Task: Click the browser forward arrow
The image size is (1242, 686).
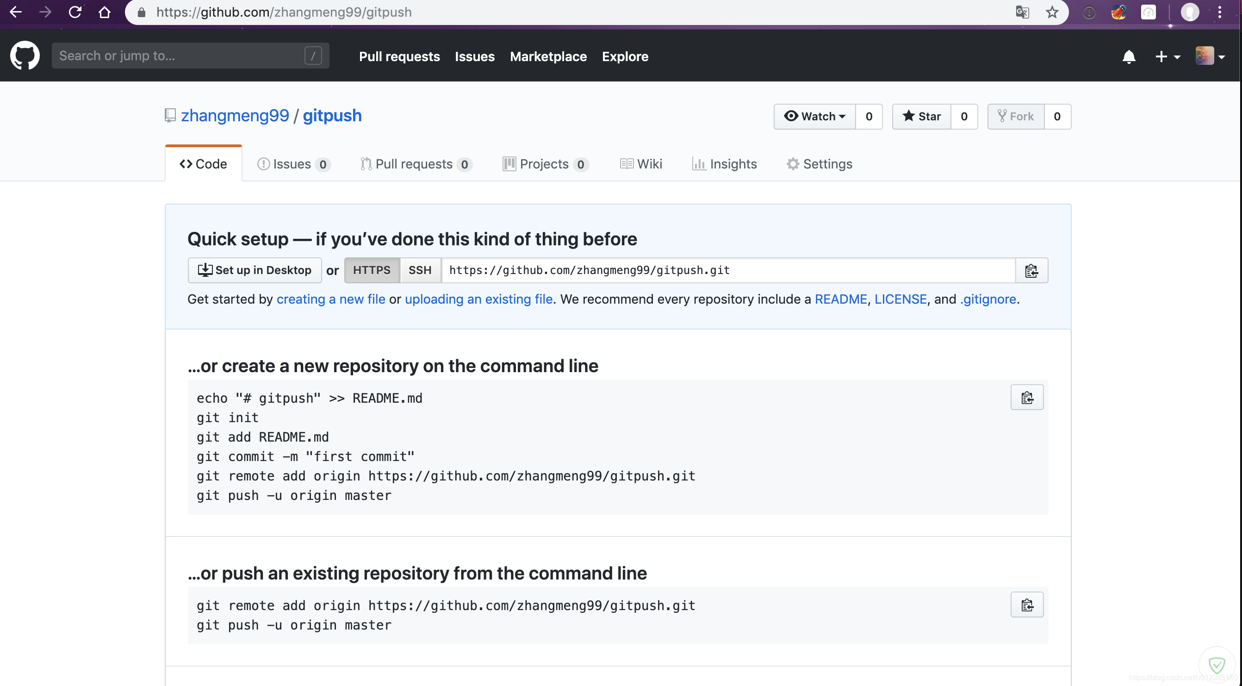Action: 45,12
